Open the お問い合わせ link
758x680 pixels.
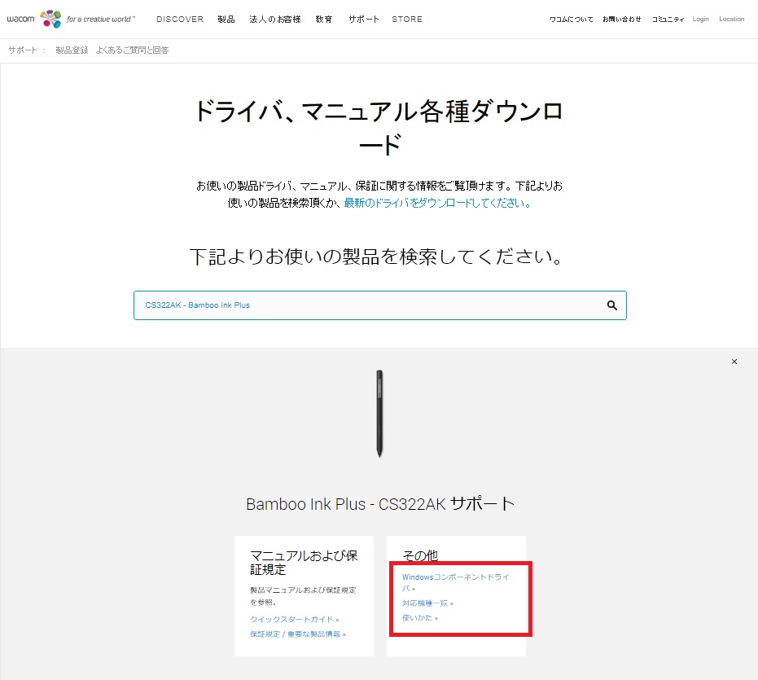622,20
